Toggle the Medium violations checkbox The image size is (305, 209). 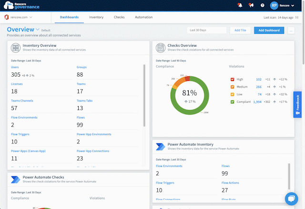(x=232, y=87)
